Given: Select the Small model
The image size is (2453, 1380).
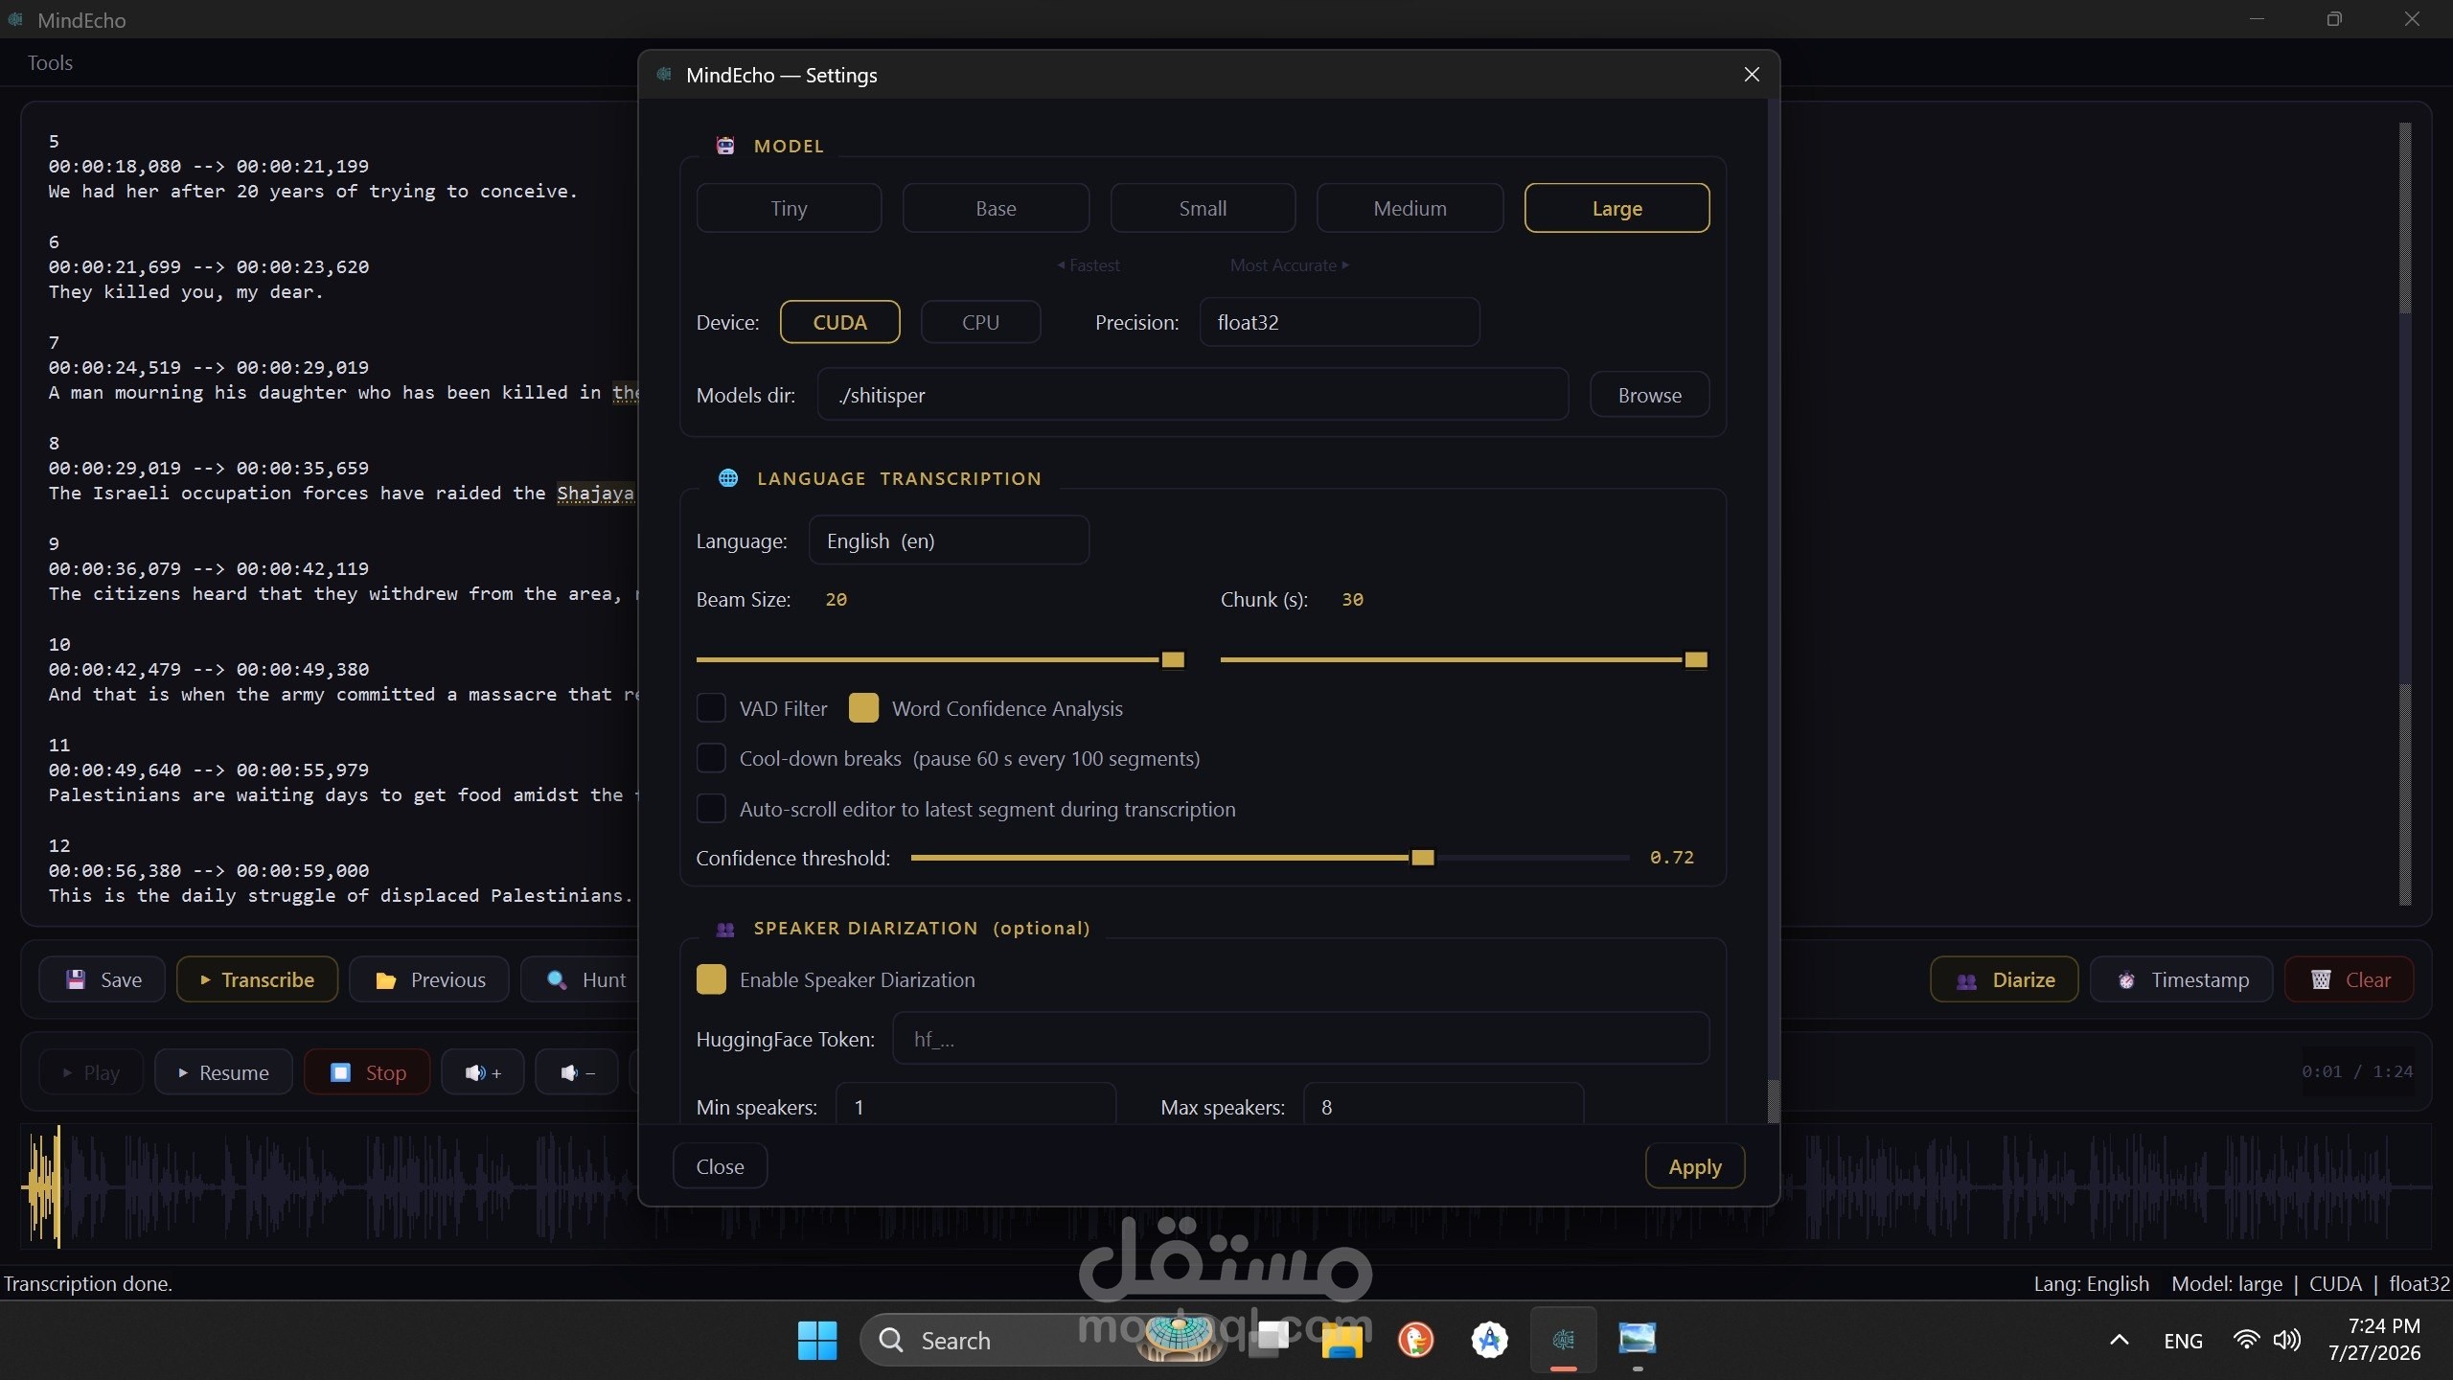Looking at the screenshot, I should (1203, 208).
